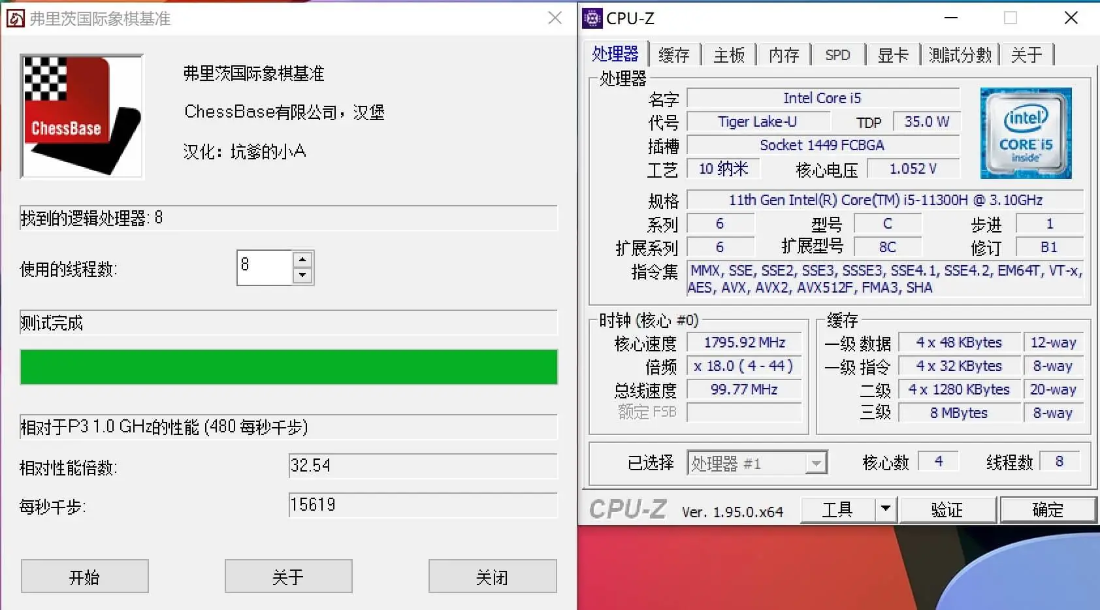
Task: Open the 測試分數 bench tab
Action: point(960,56)
